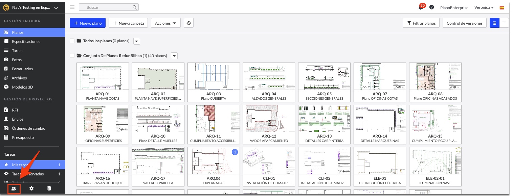The width and height of the screenshot is (512, 196).
Task: Open the ARQ-12 VADOS APARCAMIENTO thumbnail
Action: point(269,124)
